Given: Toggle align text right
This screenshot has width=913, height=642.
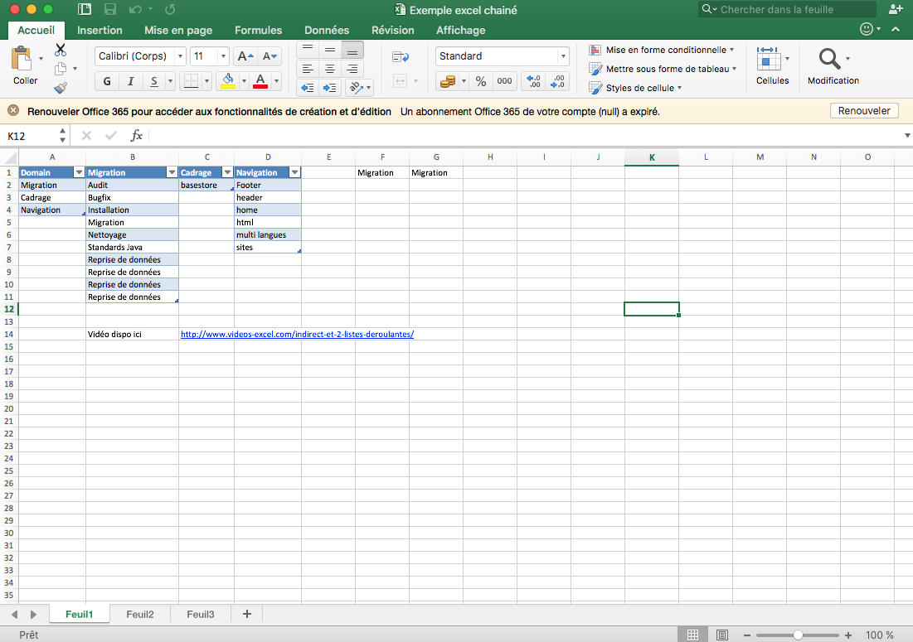Looking at the screenshot, I should 352,70.
